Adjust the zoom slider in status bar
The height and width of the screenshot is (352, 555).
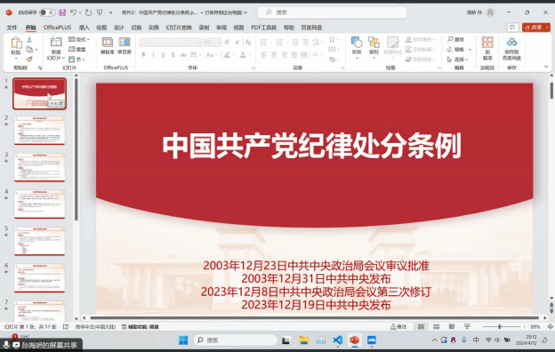(x=501, y=326)
